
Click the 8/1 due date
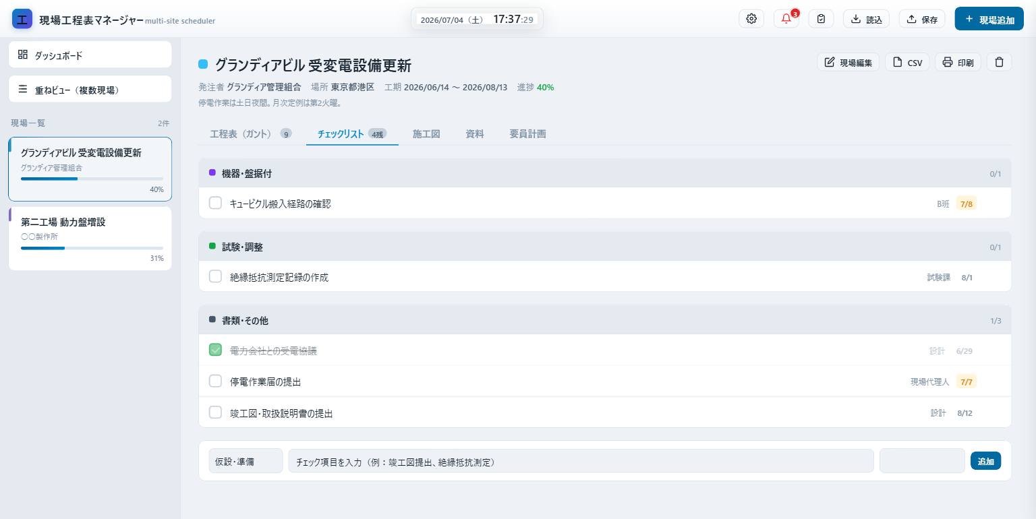click(x=967, y=277)
